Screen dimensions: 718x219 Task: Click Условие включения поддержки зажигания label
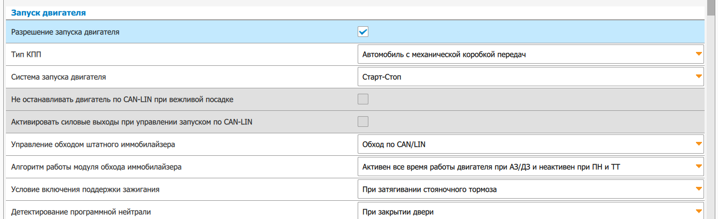[x=85, y=189]
